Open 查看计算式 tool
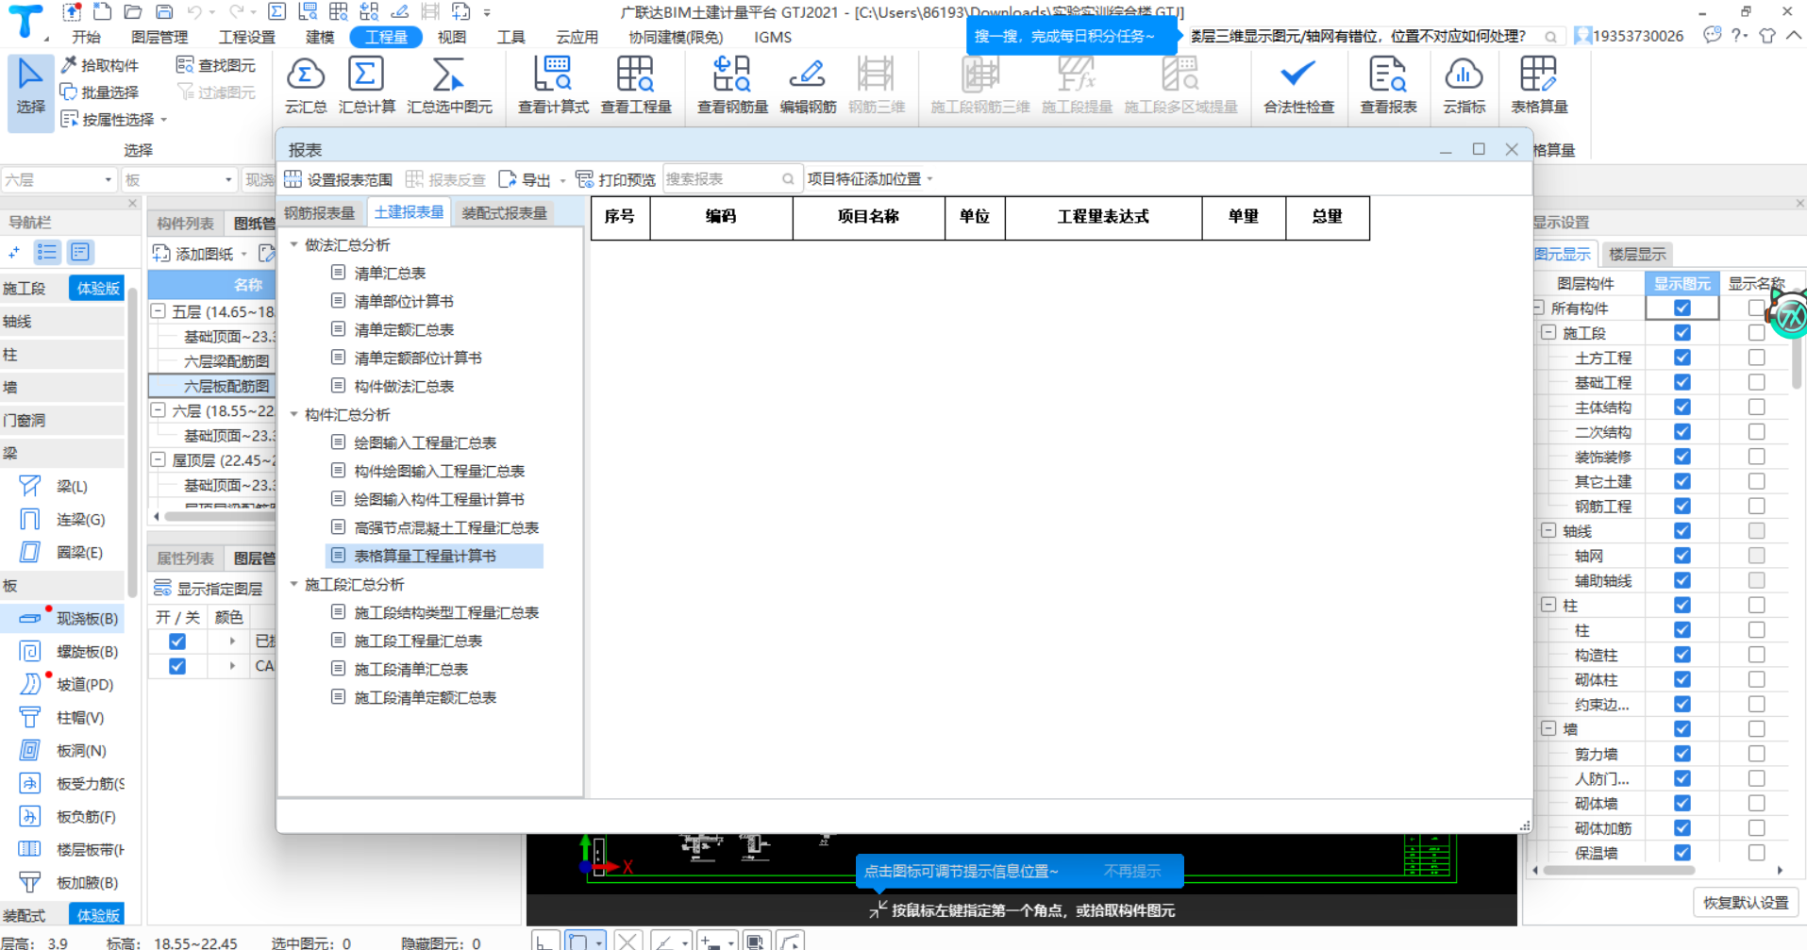Image resolution: width=1807 pixels, height=950 pixels. click(x=553, y=85)
